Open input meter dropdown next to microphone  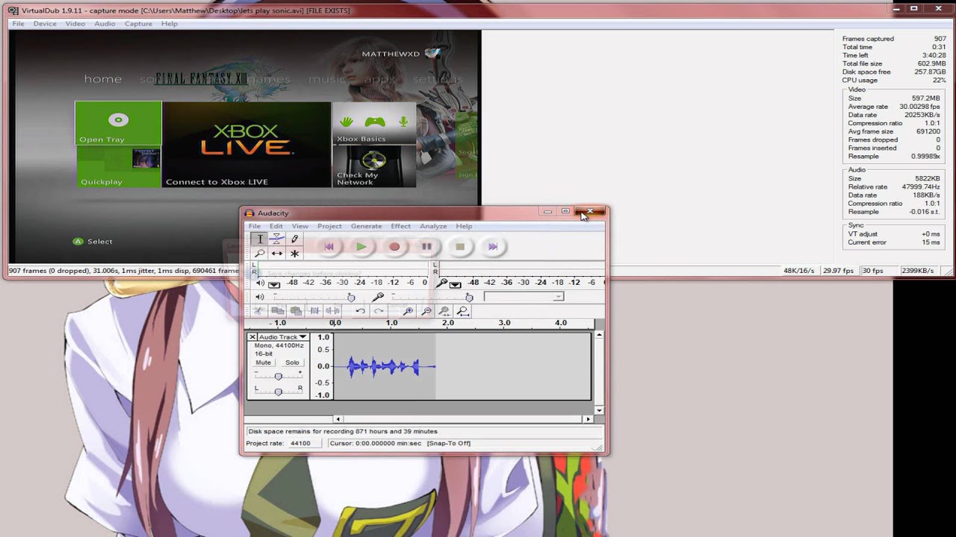pyautogui.click(x=455, y=284)
